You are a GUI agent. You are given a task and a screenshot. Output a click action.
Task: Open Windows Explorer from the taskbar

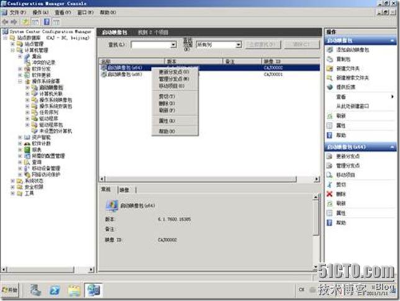[x=75, y=290]
